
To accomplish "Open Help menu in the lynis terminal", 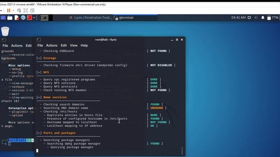I will coord(84,45).
